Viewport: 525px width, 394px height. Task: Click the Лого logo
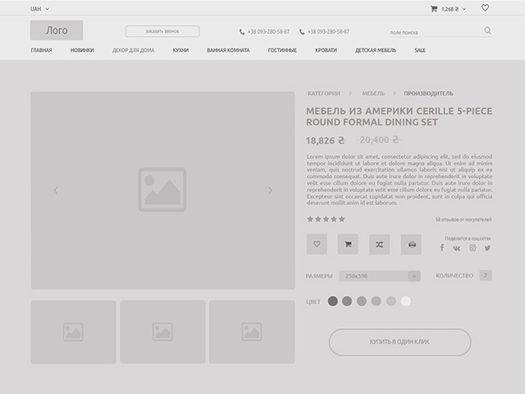click(x=57, y=30)
